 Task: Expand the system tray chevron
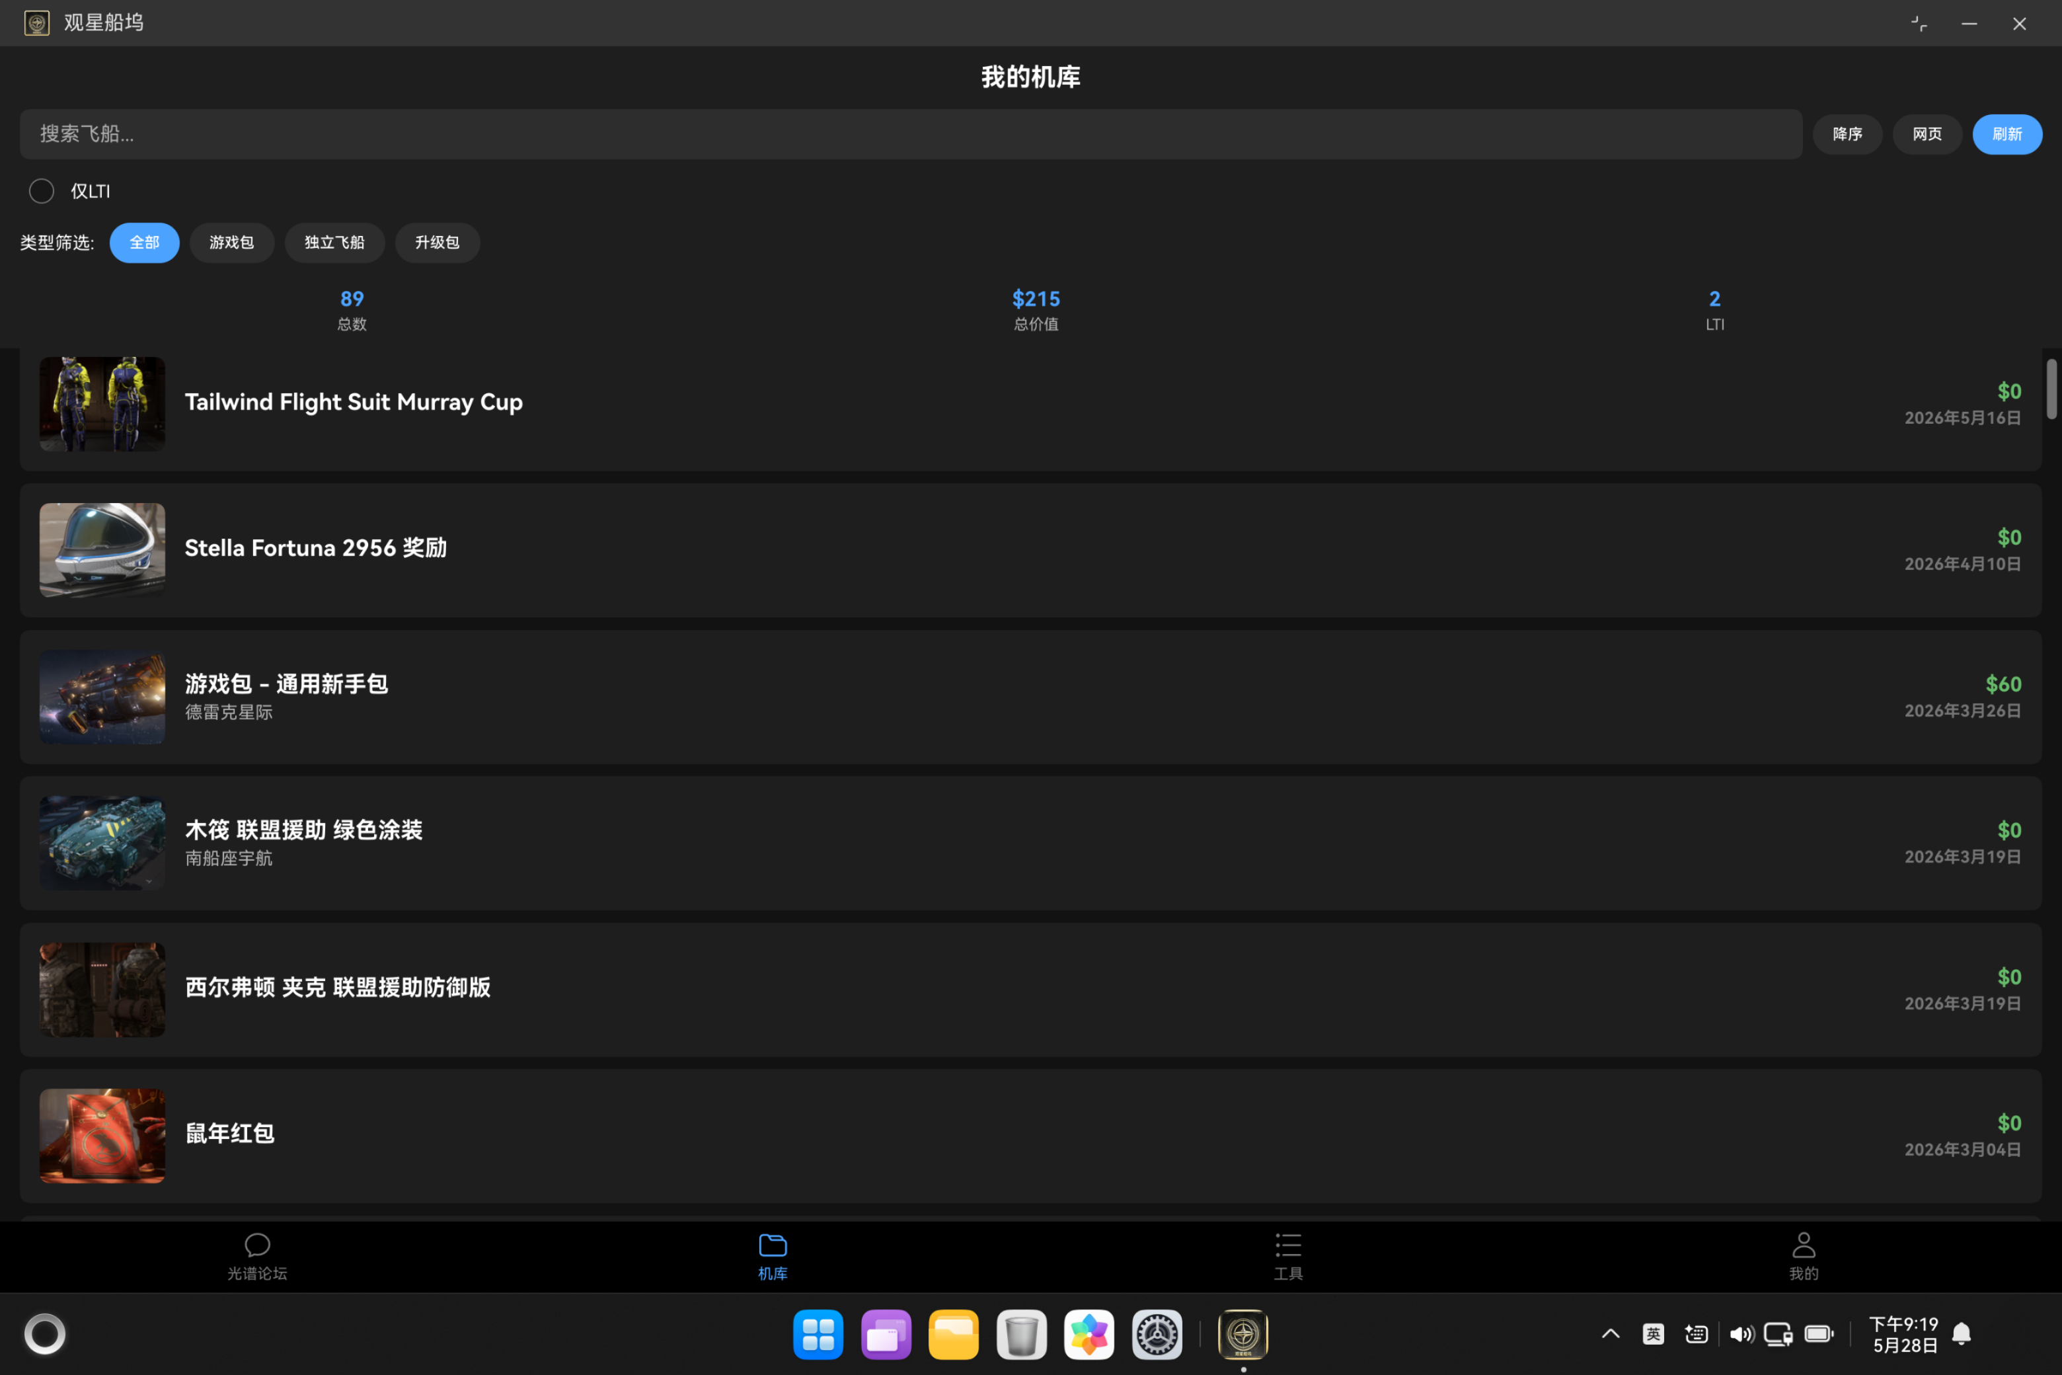click(1611, 1334)
